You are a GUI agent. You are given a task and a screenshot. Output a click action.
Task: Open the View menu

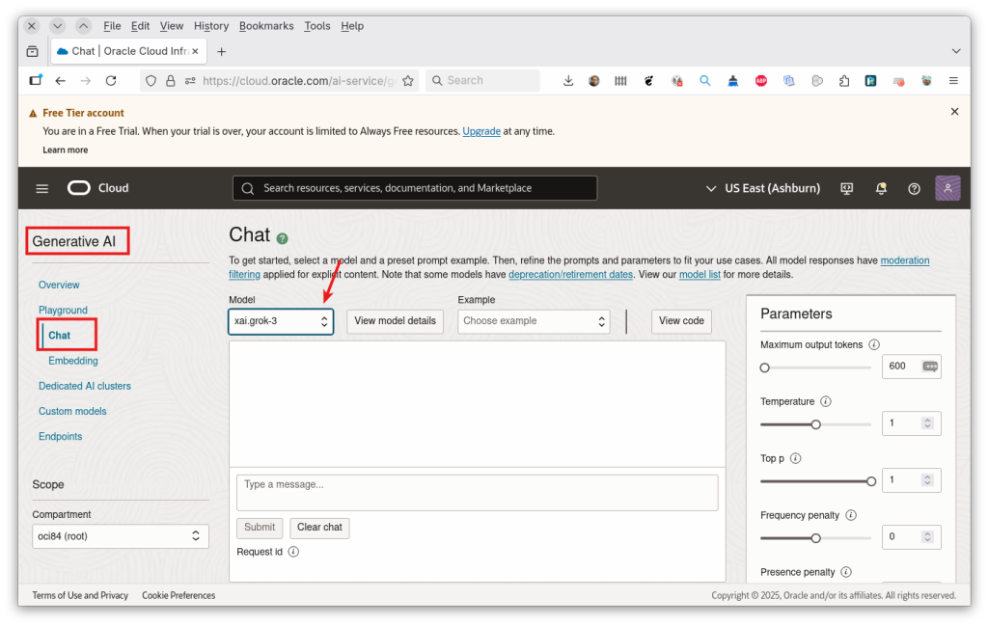[x=172, y=26]
